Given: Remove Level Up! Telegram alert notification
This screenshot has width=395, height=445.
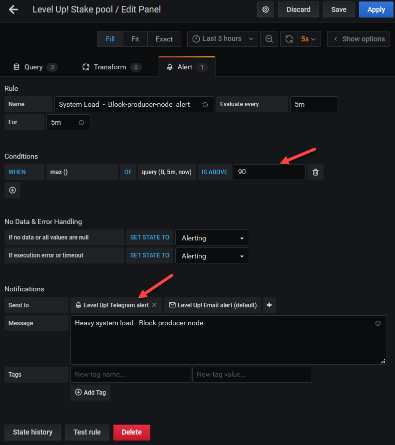Looking at the screenshot, I should [154, 305].
